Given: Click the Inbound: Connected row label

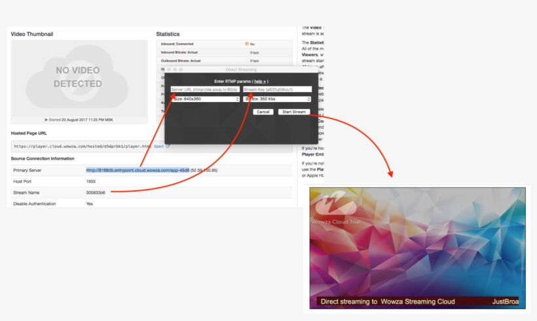Looking at the screenshot, I should pyautogui.click(x=177, y=44).
